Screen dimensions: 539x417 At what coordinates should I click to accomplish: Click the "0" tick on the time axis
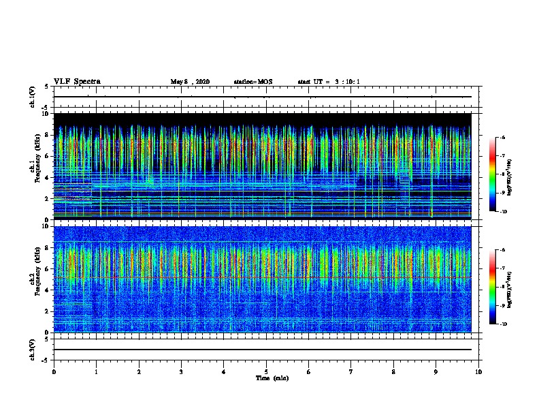(x=54, y=372)
